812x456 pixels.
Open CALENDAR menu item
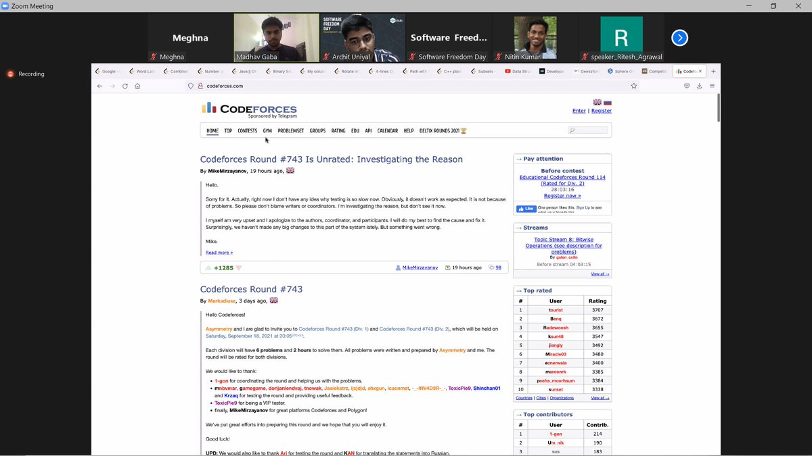click(x=388, y=130)
